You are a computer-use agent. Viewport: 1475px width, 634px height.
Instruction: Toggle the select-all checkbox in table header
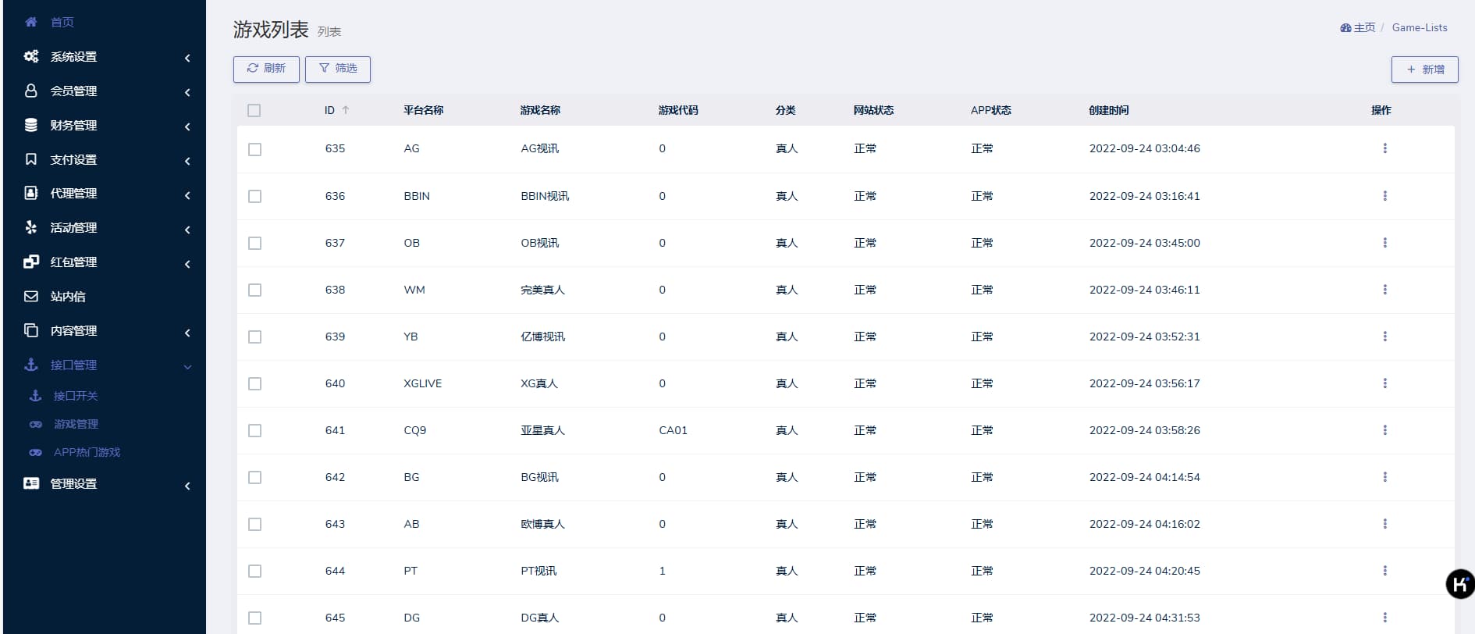click(254, 111)
